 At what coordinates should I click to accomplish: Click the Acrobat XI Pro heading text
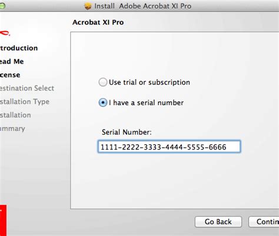98,22
